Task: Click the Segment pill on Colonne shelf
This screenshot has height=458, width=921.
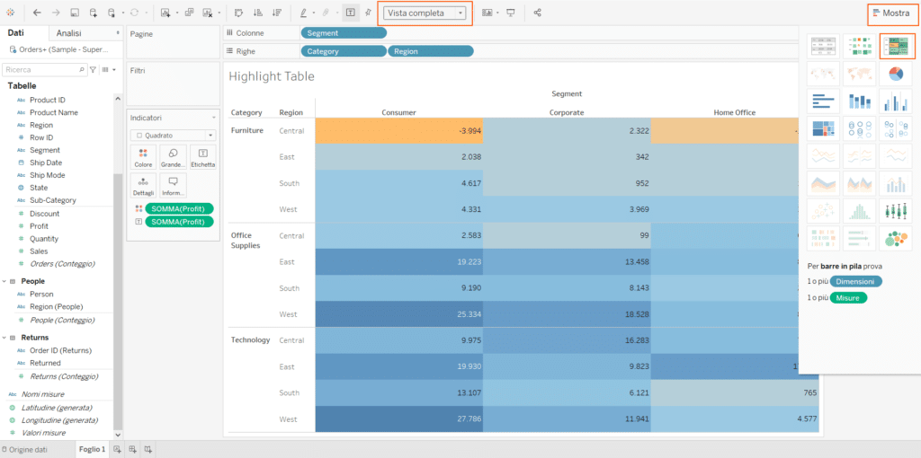Action: pos(343,33)
